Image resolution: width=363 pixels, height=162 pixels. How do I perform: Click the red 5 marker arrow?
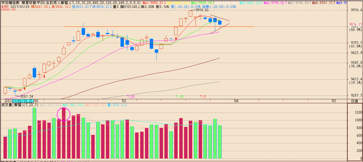pos(203,97)
